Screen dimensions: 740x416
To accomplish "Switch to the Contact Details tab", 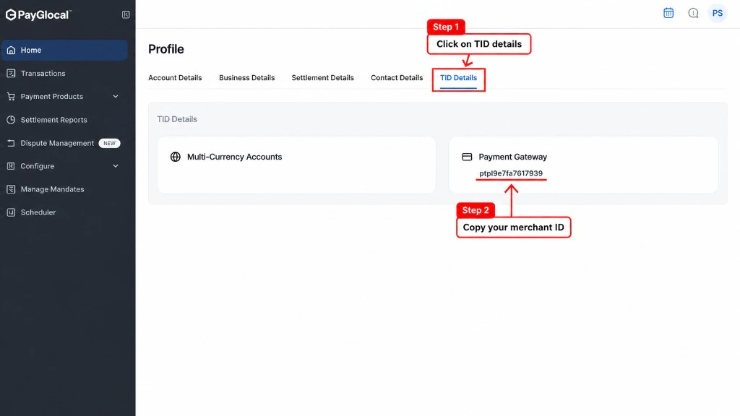I will click(x=397, y=78).
